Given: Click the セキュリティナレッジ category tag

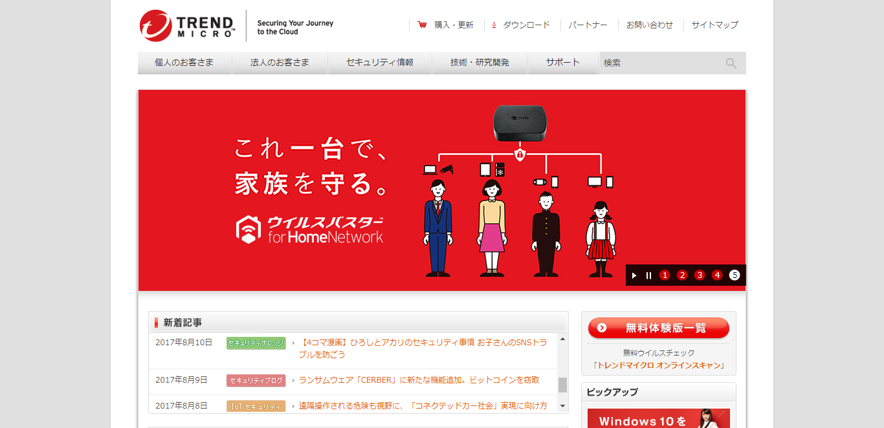Looking at the screenshot, I should pyautogui.click(x=256, y=343).
